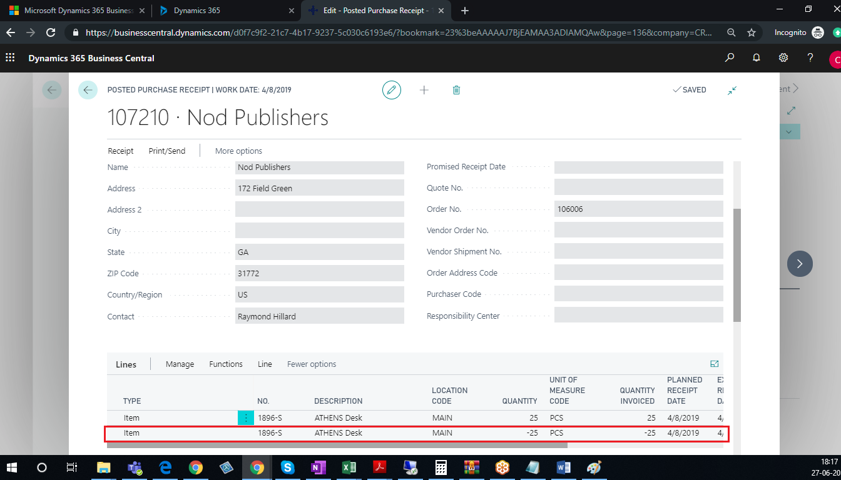Click Chrome's back navigation arrow

(x=11, y=32)
